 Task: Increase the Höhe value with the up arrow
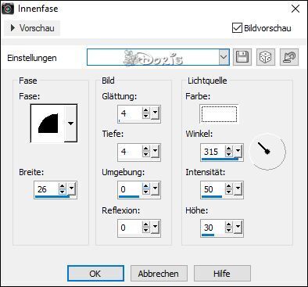coord(229,224)
